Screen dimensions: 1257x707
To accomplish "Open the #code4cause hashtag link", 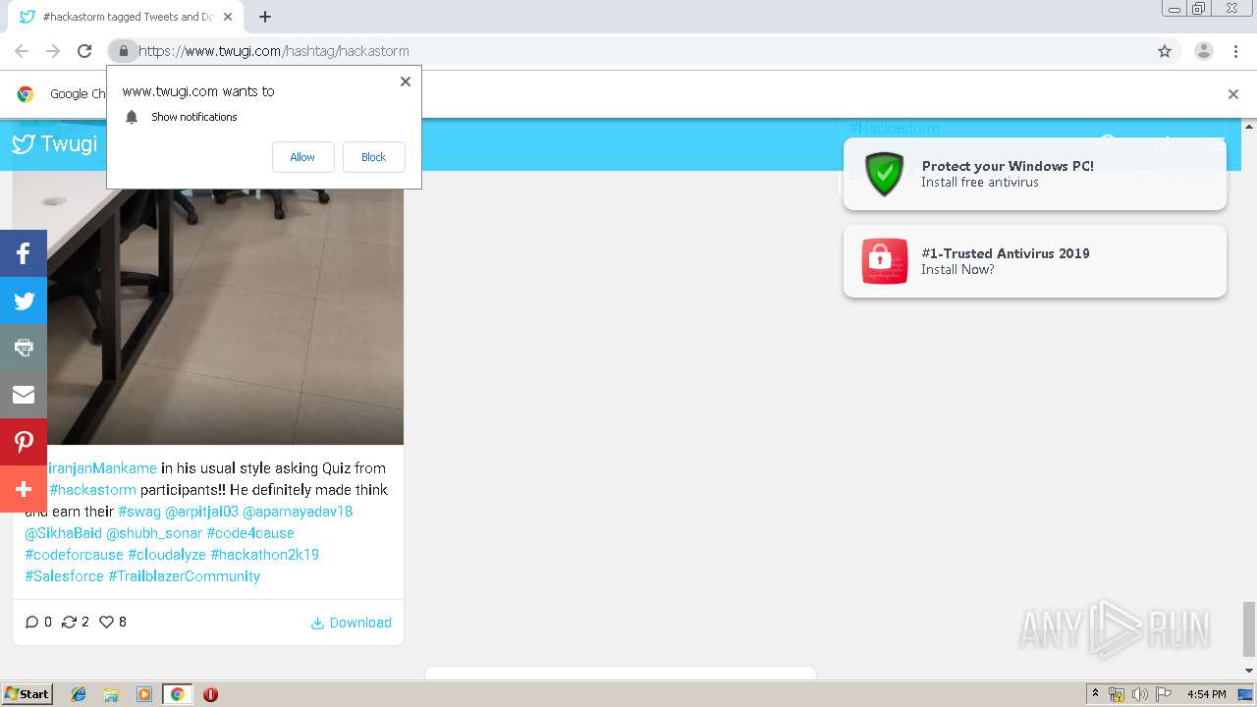I will (250, 533).
